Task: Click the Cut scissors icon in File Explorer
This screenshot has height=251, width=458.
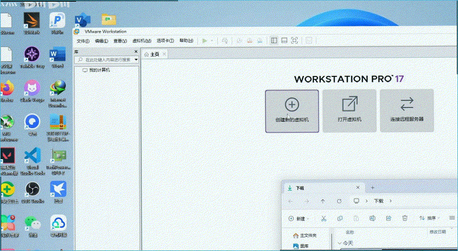Action: click(324, 219)
